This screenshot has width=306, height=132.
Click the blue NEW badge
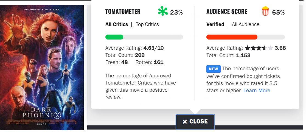pyautogui.click(x=213, y=69)
